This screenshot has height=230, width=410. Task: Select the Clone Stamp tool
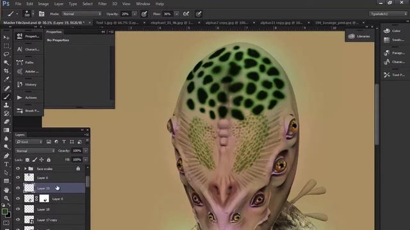[6, 105]
